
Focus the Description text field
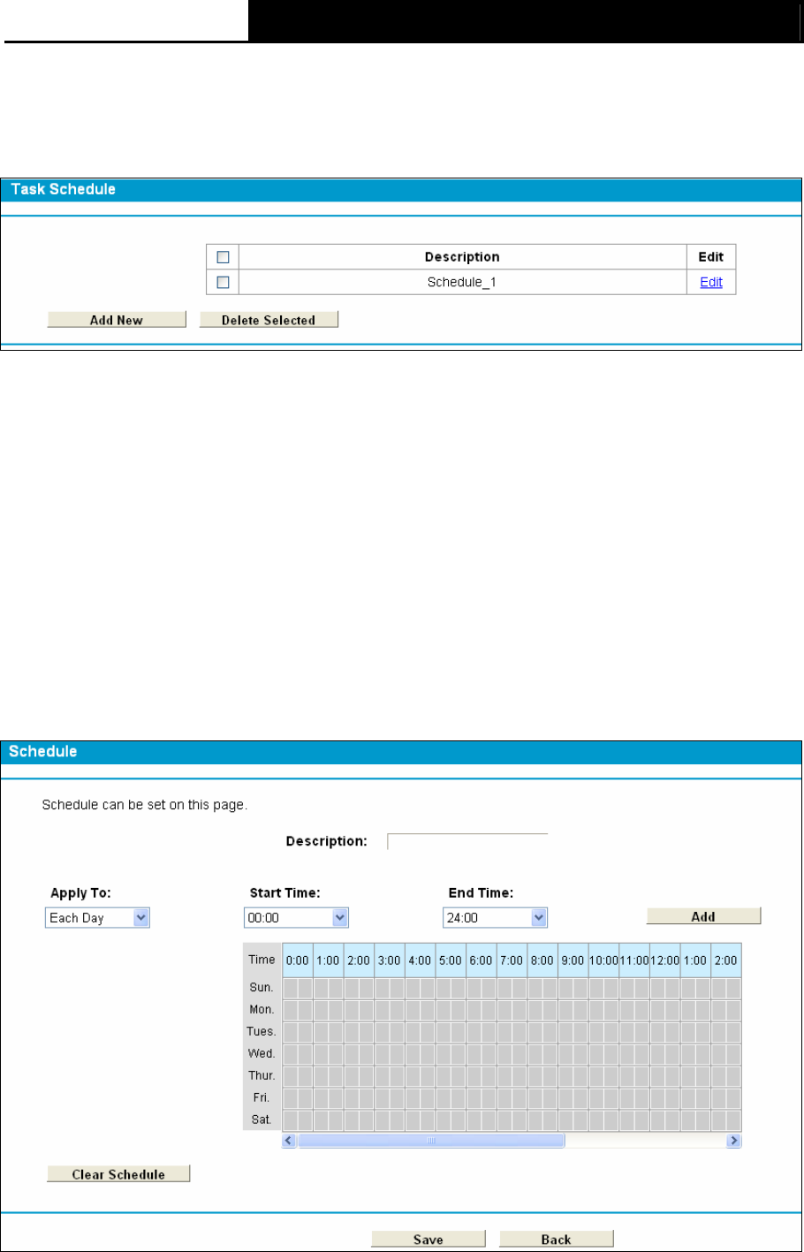467,841
